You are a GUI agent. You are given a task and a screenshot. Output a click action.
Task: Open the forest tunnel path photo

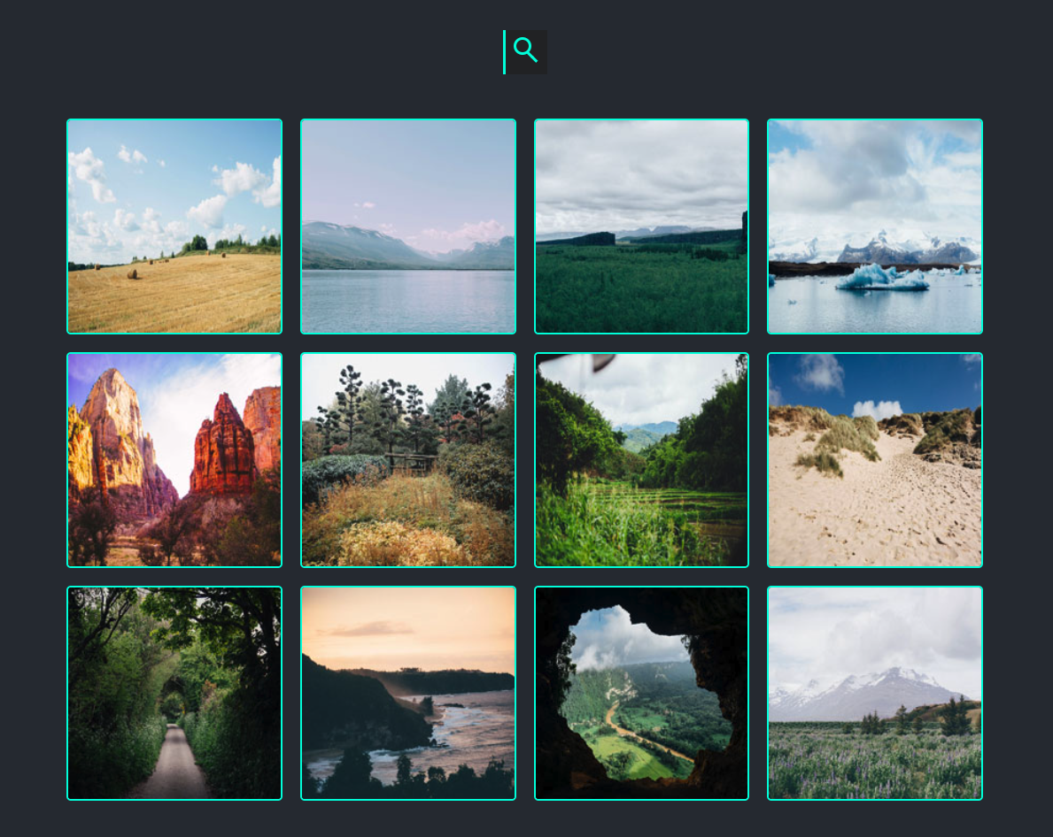[x=174, y=694]
